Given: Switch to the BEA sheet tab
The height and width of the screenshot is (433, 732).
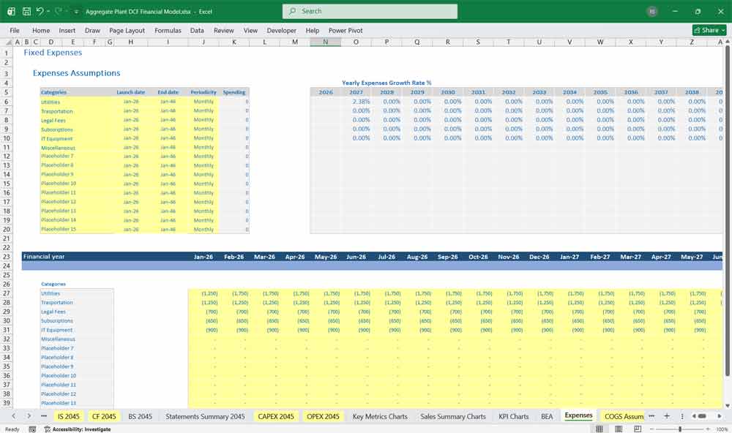Looking at the screenshot, I should click(x=547, y=416).
